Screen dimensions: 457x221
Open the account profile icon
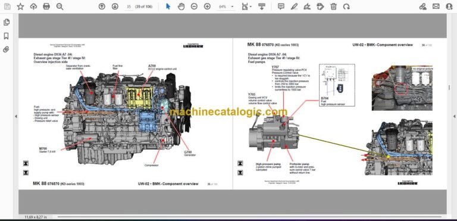(449, 7)
